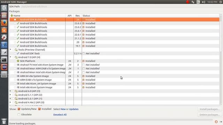This screenshot has height=125, width=223.
Task: Click the red stop icon in status bar
Action: click(216, 122)
